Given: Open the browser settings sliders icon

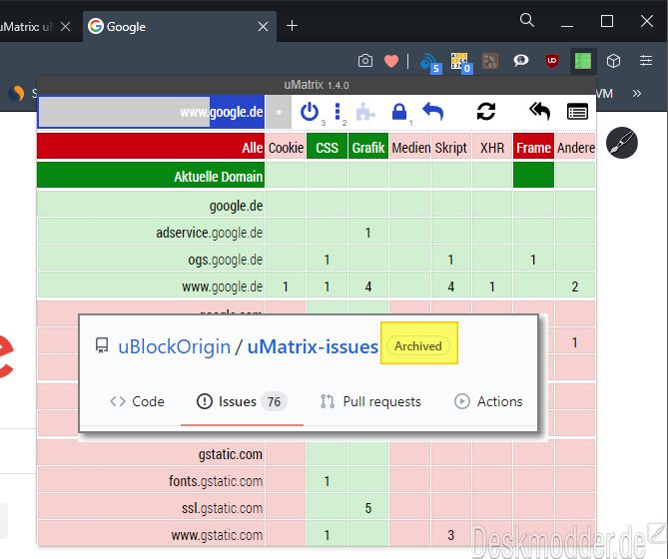Looking at the screenshot, I should click(x=646, y=61).
